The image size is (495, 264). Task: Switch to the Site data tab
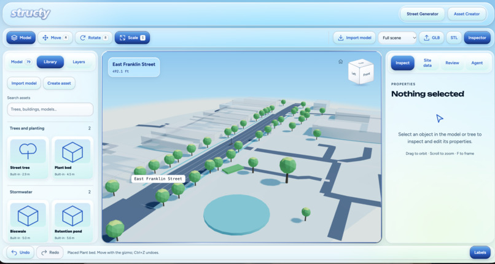pyautogui.click(x=427, y=63)
